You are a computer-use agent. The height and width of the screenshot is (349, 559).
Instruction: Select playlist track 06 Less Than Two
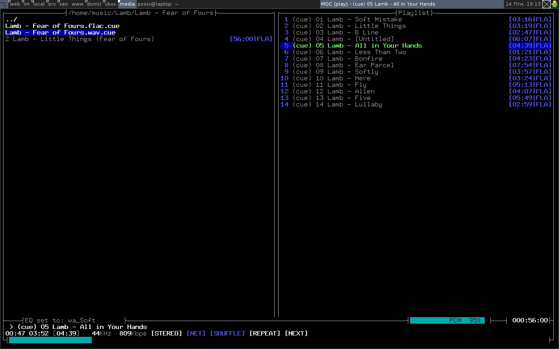(416, 52)
